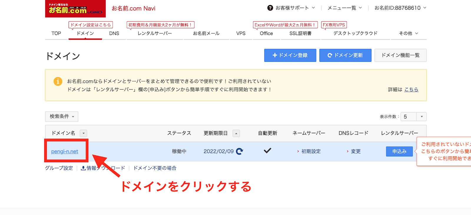Open the グループ設定 link
Image resolution: width=471 pixels, height=215 pixels.
click(59, 168)
